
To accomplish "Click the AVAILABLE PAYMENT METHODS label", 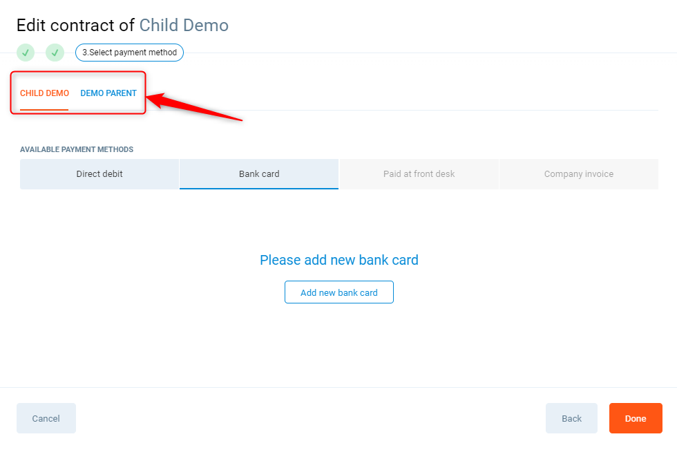I will point(77,149).
